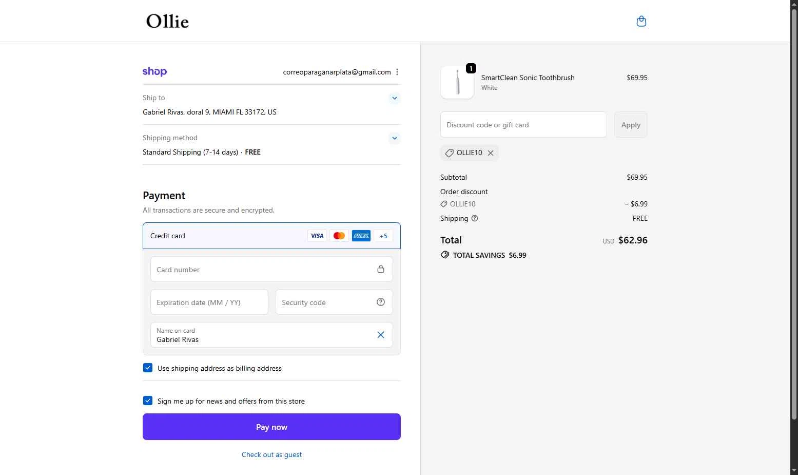Click the email correoparaganarplata@gmail.com
798x475 pixels.
[337, 72]
